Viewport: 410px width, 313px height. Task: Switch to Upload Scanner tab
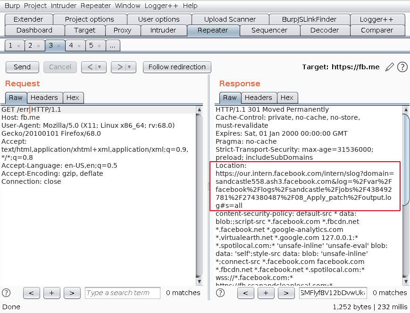(x=230, y=20)
